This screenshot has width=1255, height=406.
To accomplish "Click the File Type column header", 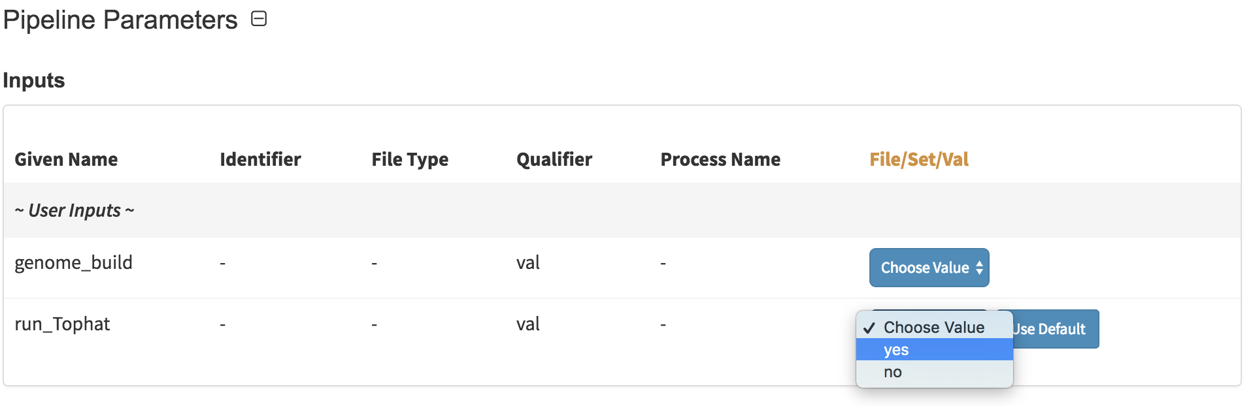I will coord(410,159).
